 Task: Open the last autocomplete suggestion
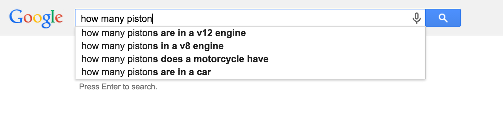[146, 72]
